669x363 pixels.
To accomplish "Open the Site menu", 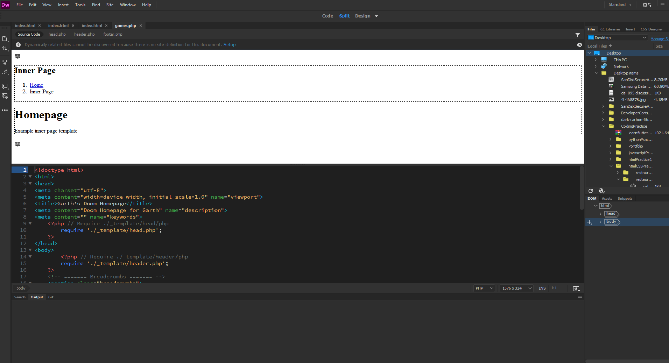I will [x=110, y=5].
